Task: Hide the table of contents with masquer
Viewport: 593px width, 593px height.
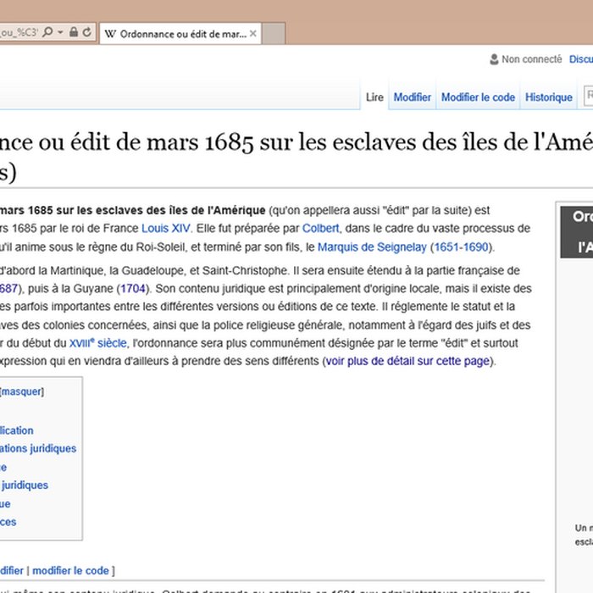Action: [22, 391]
